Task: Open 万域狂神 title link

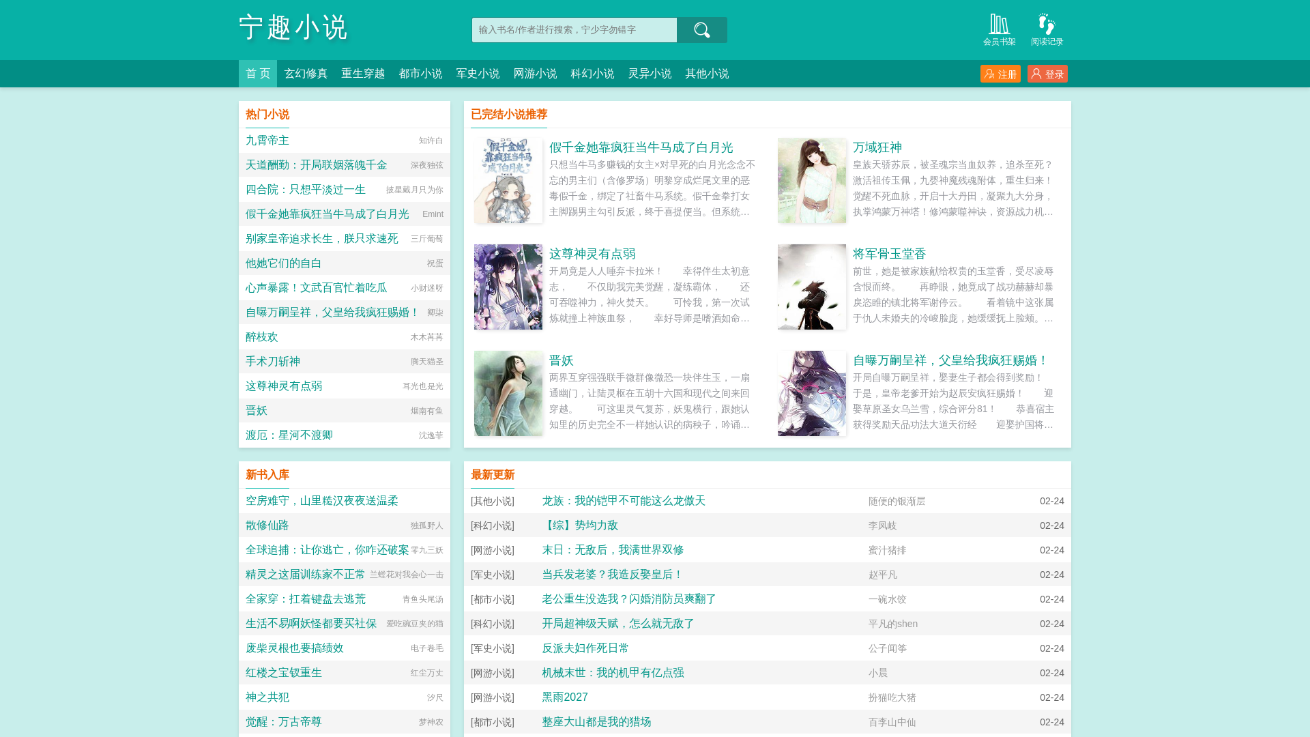Action: 877,147
